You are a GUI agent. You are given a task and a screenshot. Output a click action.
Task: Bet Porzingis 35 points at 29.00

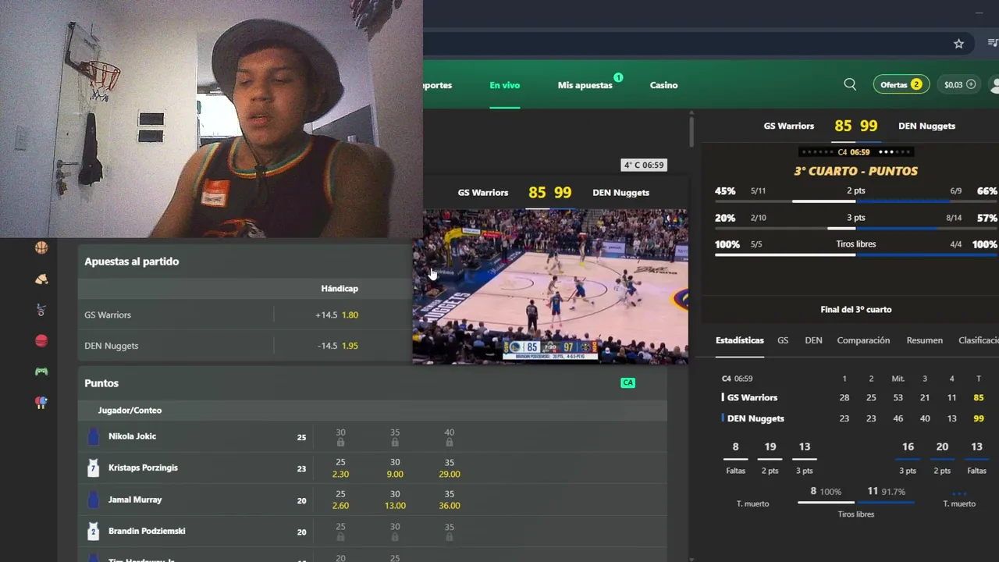(449, 468)
